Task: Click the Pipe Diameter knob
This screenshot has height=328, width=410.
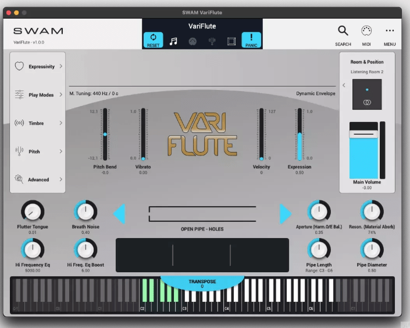Action: coord(372,250)
